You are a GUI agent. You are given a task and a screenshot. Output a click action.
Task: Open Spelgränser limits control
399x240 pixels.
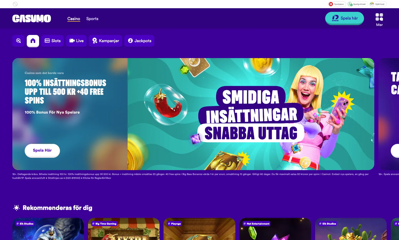tap(357, 4)
